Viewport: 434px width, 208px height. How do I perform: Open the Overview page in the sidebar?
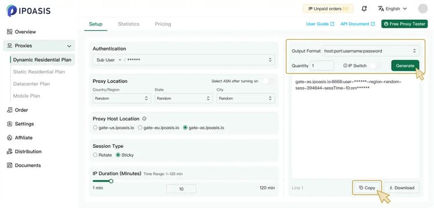25,32
